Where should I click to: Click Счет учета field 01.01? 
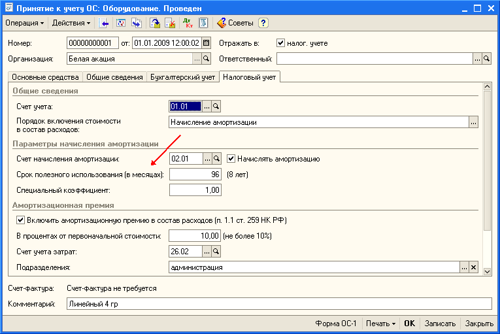pyautogui.click(x=186, y=107)
